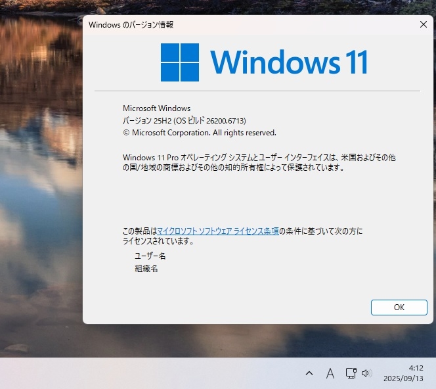This screenshot has width=436, height=389.
Task: Open the network status tray icon
Action: [x=351, y=373]
